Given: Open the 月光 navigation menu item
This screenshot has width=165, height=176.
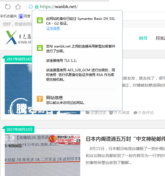Looking at the screenshot, I should tap(160, 38).
